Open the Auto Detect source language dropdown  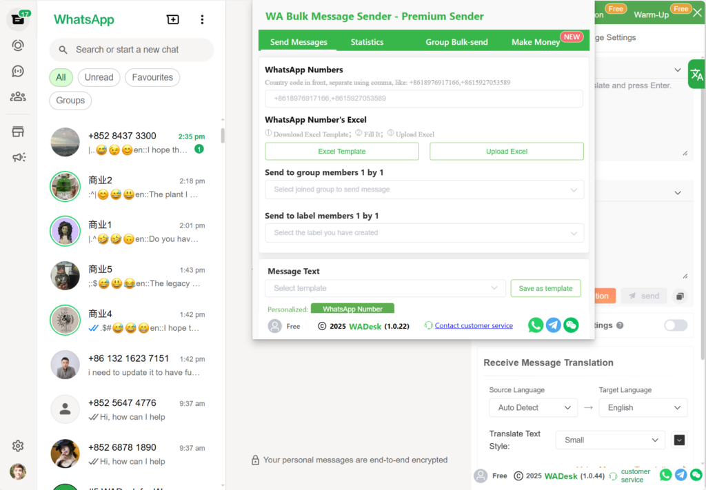click(x=533, y=408)
